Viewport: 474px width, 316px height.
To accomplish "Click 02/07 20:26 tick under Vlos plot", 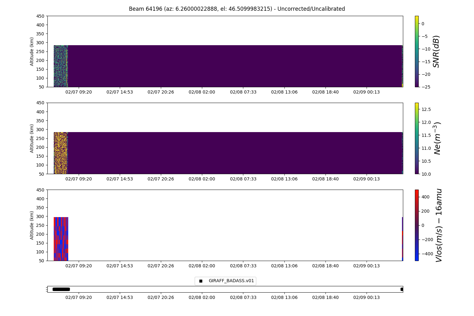I will pos(161,266).
